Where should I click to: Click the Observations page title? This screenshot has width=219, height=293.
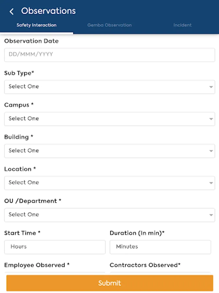click(x=48, y=11)
